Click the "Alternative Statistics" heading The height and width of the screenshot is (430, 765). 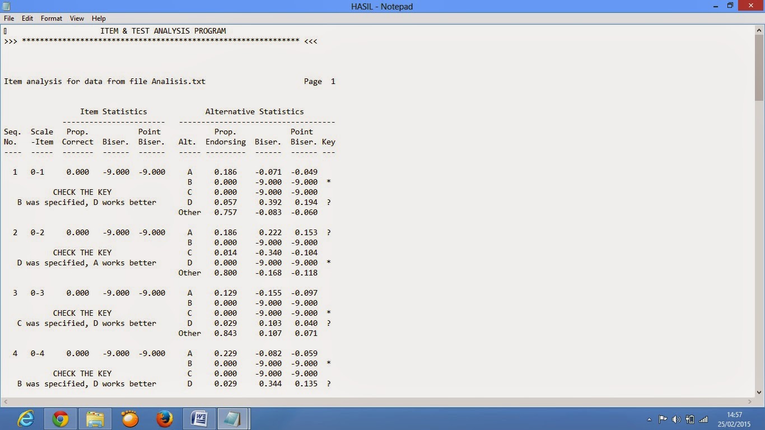[255, 111]
